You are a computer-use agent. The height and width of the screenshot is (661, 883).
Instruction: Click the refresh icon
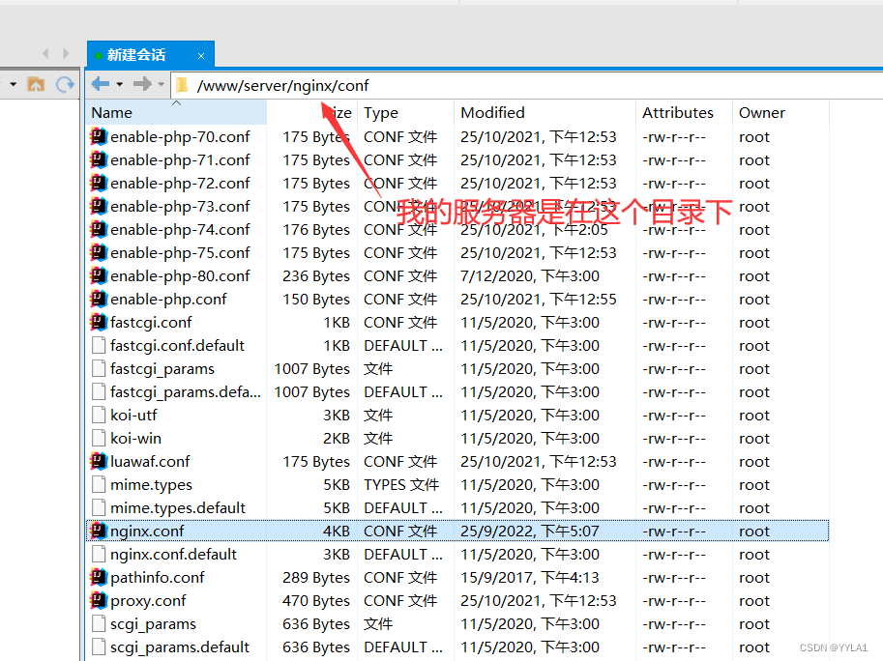[x=66, y=84]
